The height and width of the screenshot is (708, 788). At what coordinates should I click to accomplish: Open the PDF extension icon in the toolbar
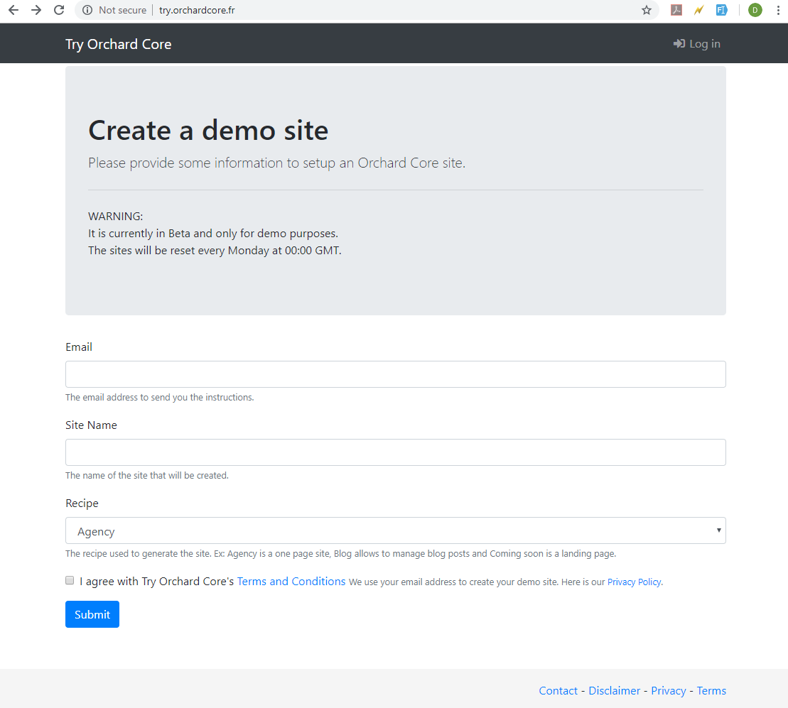point(676,10)
